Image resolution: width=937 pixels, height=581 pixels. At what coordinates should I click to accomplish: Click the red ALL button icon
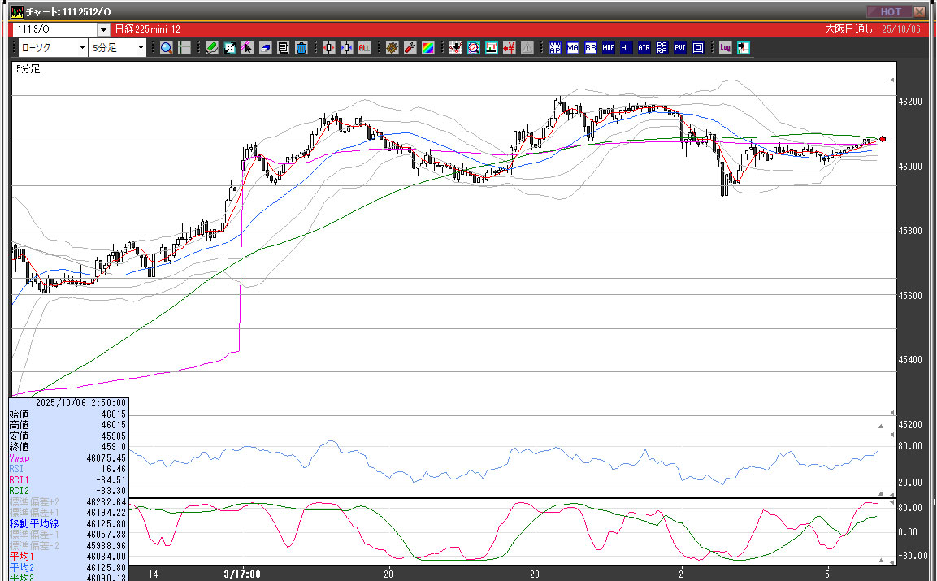364,48
